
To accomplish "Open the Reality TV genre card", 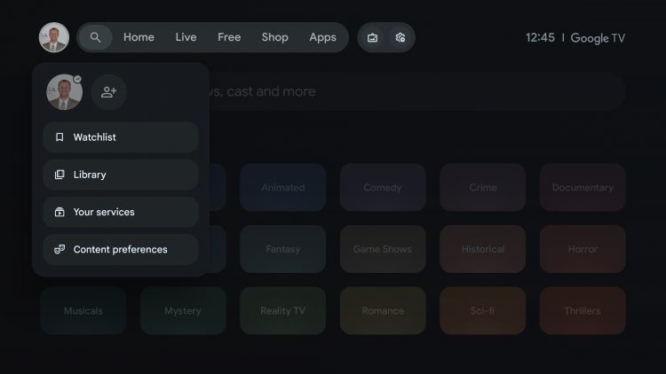I will (x=283, y=311).
